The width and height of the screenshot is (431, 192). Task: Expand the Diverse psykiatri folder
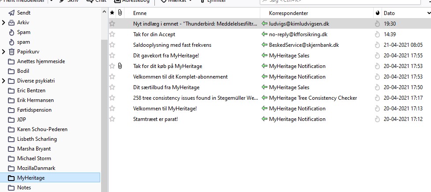coord(3,81)
